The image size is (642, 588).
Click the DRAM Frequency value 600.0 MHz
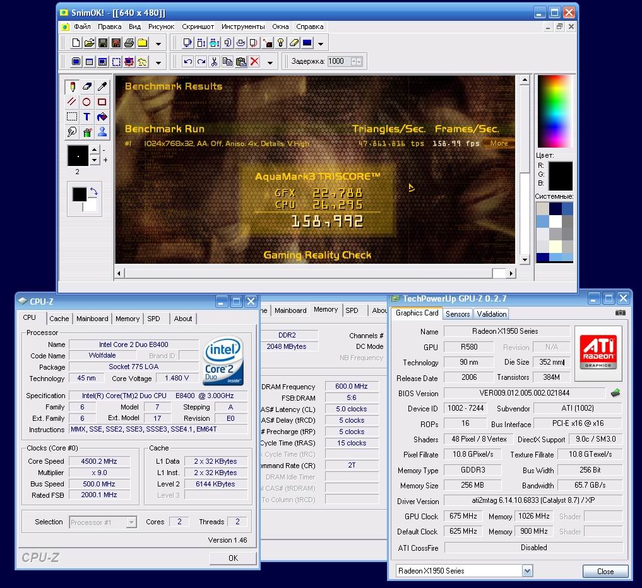pyautogui.click(x=351, y=386)
